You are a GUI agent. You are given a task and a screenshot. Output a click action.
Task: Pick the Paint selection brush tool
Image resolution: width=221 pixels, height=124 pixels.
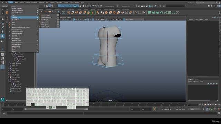[2, 28]
